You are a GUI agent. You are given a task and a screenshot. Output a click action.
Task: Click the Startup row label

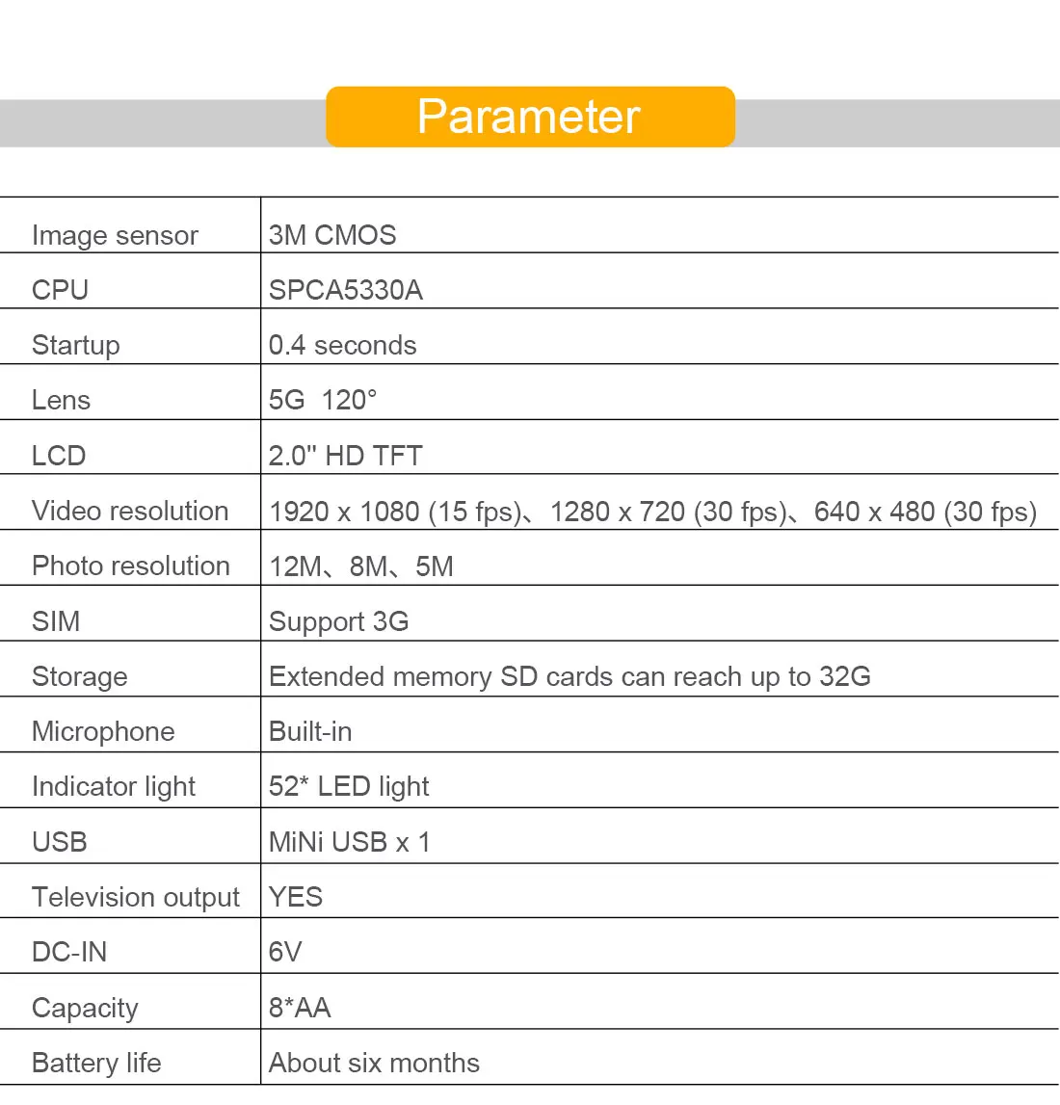[x=76, y=345]
